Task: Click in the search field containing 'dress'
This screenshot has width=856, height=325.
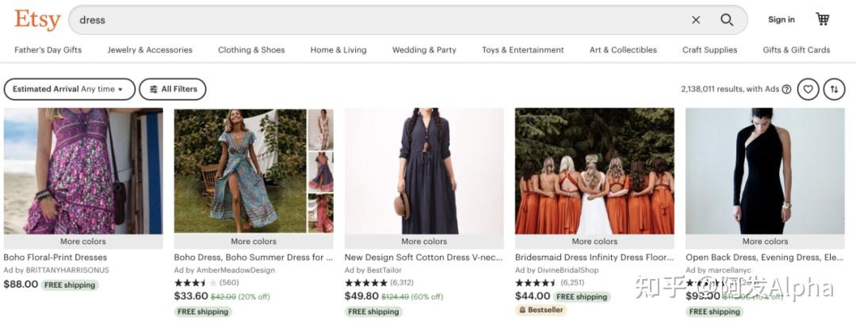Action: tap(380, 20)
